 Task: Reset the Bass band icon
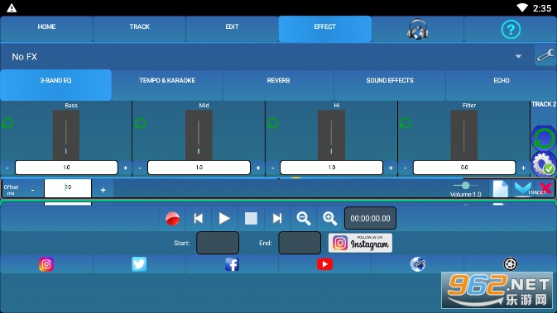click(7, 123)
